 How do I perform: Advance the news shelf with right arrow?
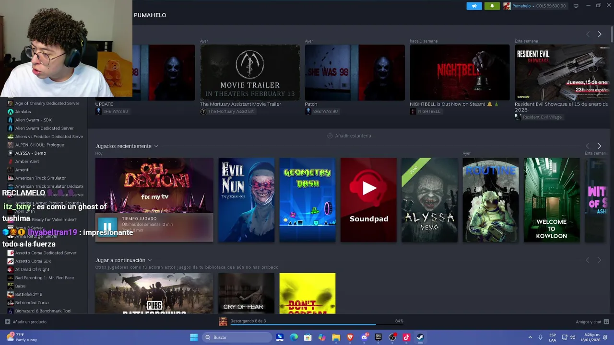point(599,34)
